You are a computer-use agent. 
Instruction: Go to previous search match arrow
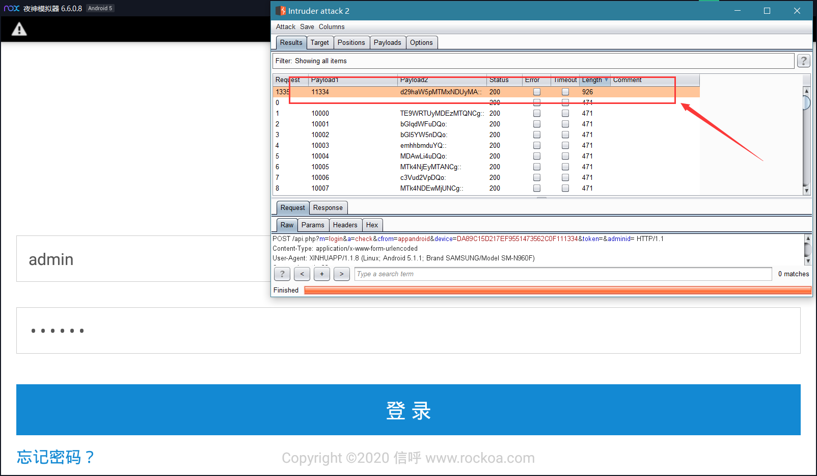pyautogui.click(x=302, y=274)
